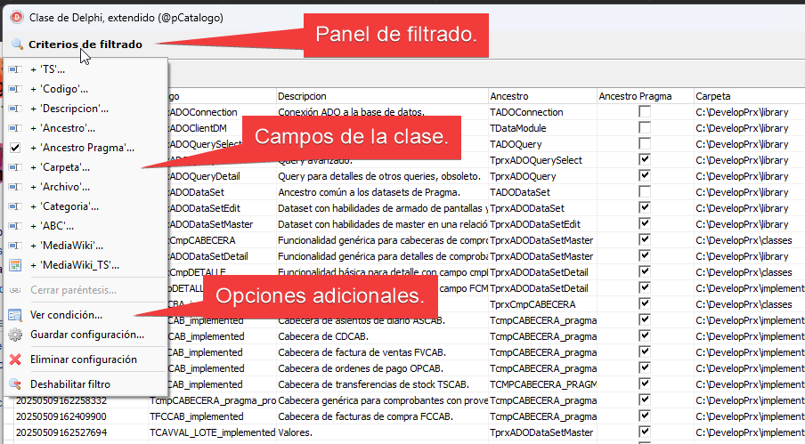Sort by the Carpeta column header

(750, 96)
